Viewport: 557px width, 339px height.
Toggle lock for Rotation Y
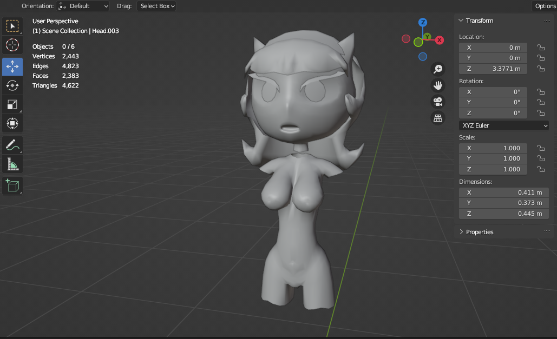(x=540, y=102)
